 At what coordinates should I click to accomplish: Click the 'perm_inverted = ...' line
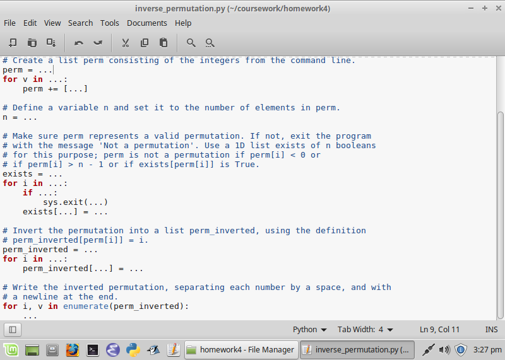point(50,250)
